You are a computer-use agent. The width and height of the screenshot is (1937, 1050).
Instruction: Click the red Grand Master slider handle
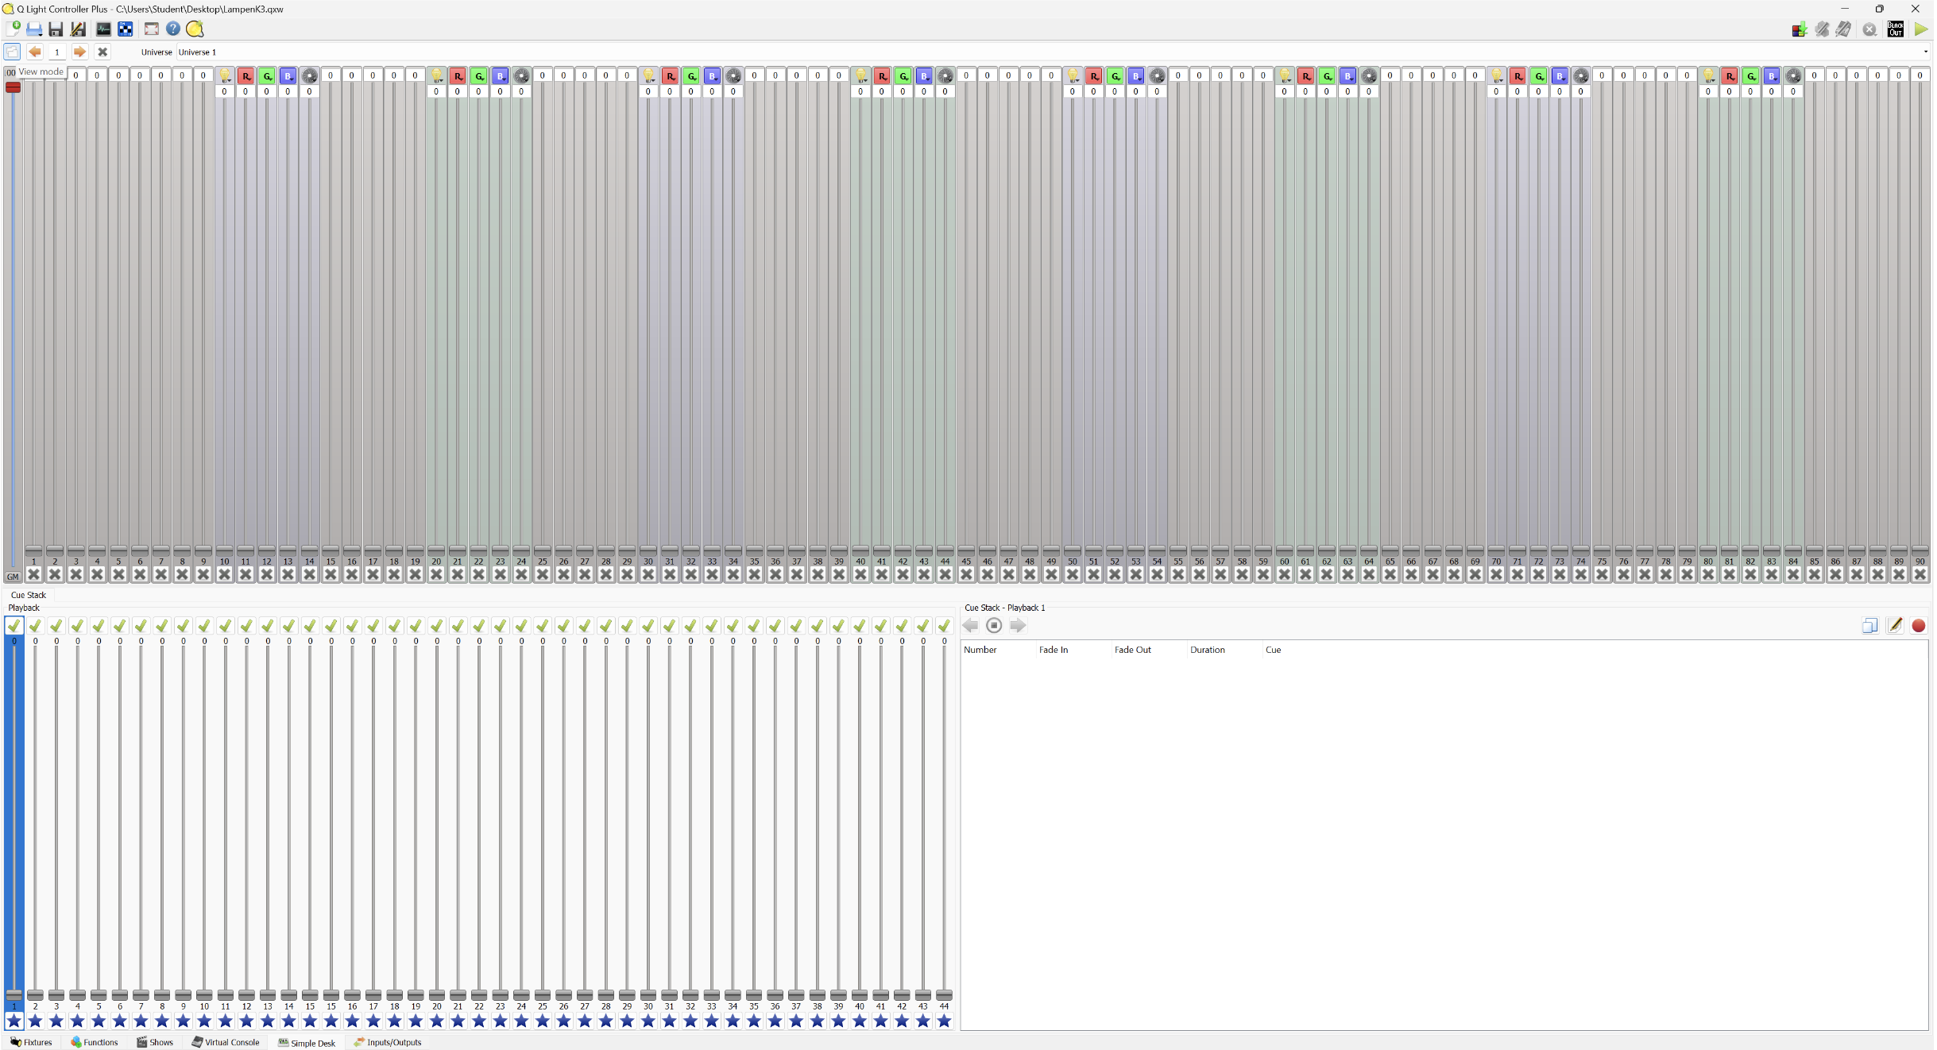(13, 87)
